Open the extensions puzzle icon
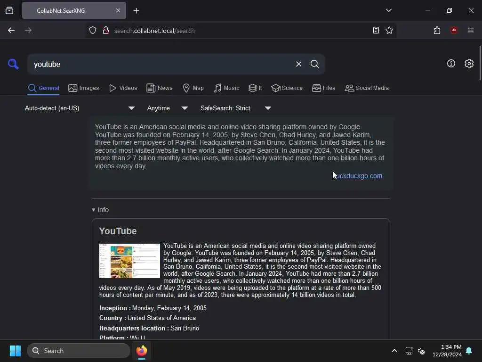 [437, 30]
